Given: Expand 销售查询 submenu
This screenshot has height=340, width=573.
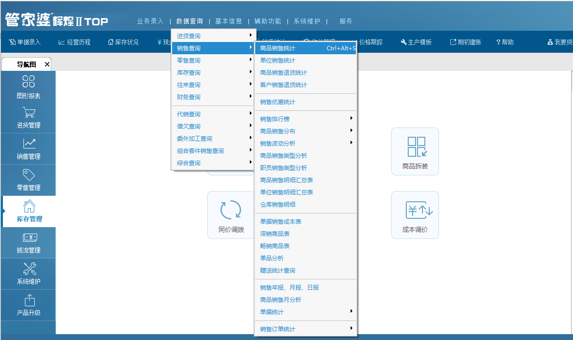Looking at the screenshot, I should point(213,48).
